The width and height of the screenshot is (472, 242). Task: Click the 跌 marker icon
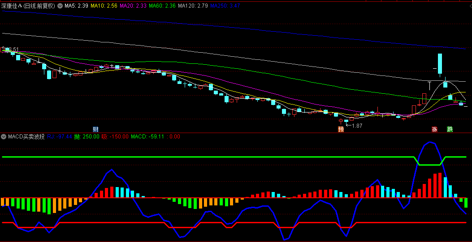click(450, 129)
